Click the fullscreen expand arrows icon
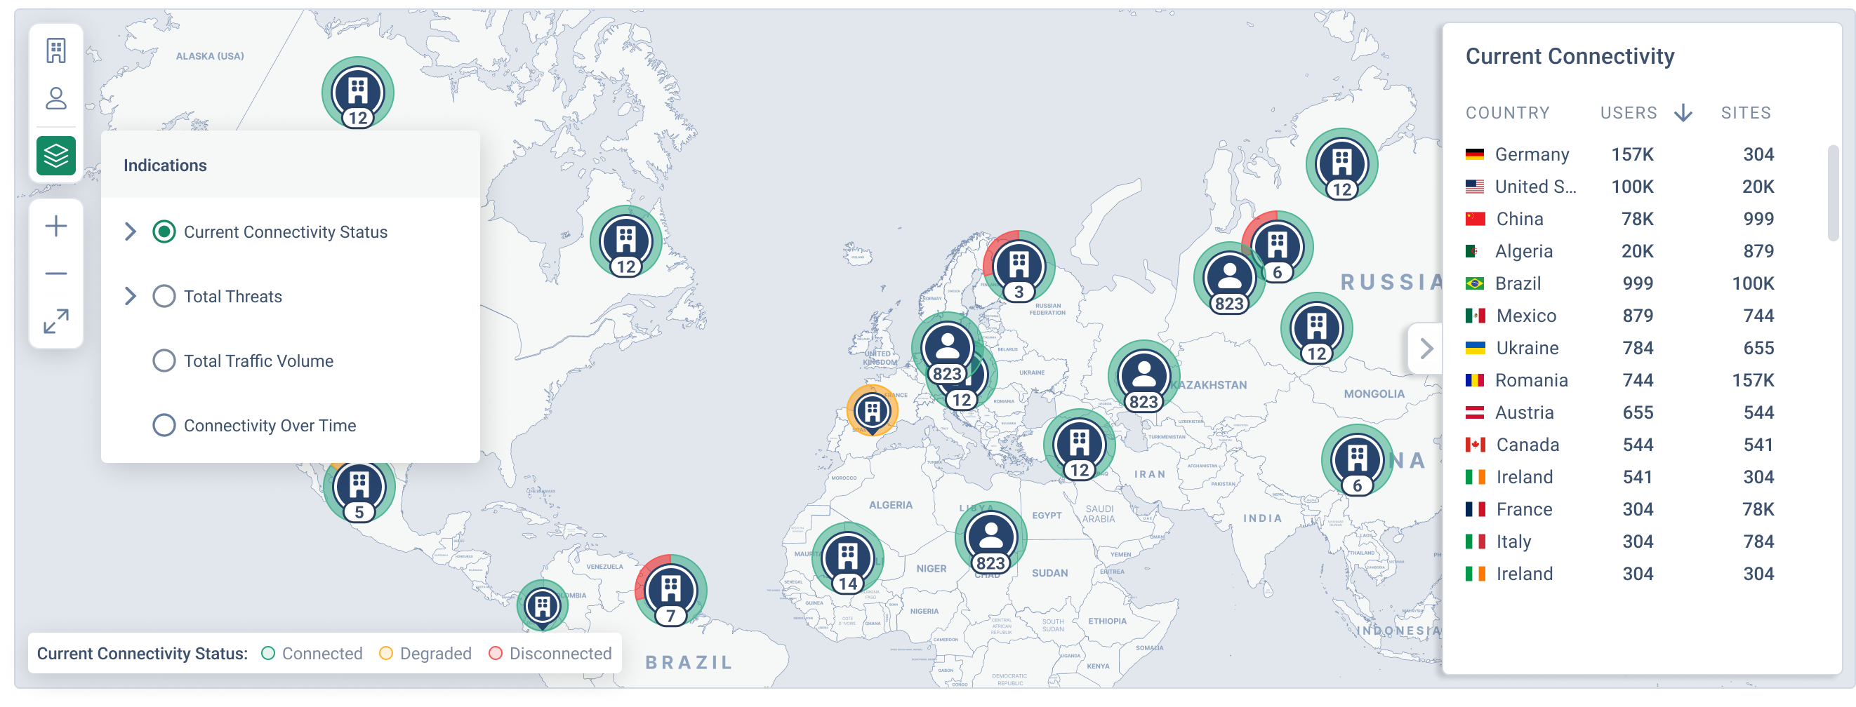The height and width of the screenshot is (707, 1856). tap(56, 321)
